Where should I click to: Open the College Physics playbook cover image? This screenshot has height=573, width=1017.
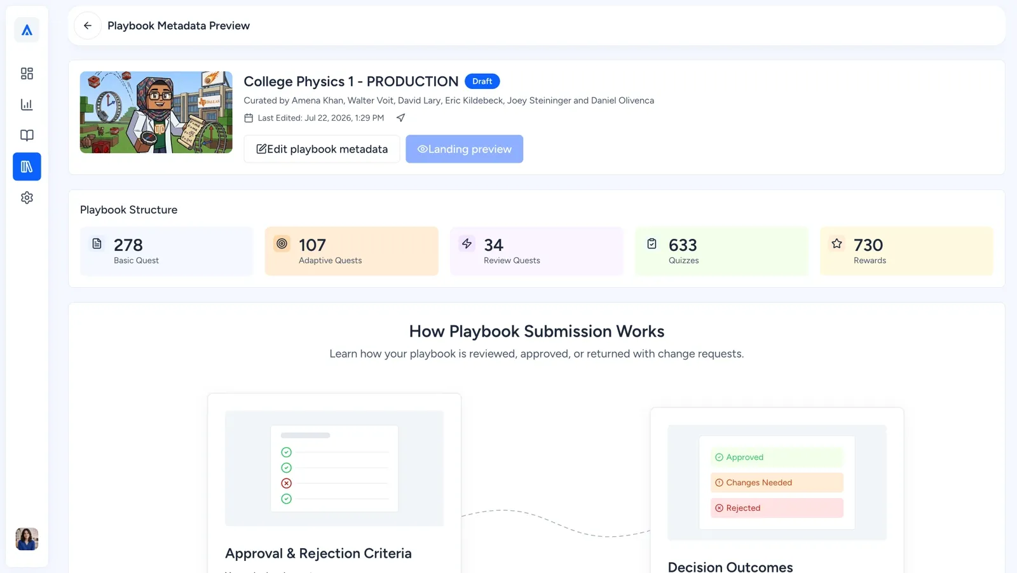click(156, 112)
